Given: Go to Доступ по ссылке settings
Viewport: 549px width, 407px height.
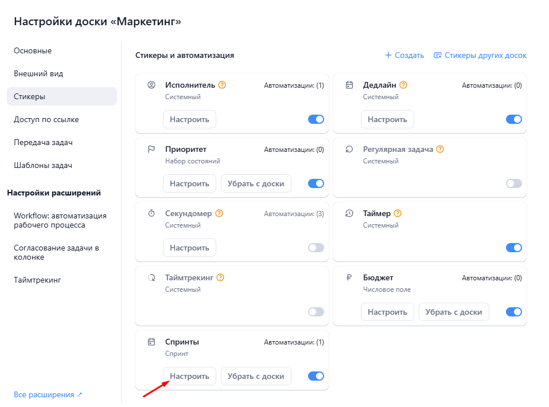Looking at the screenshot, I should (46, 120).
